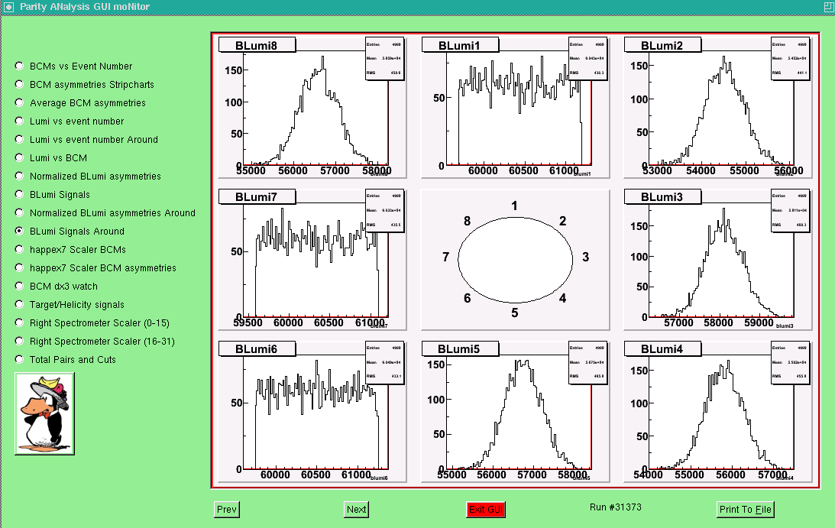Choose Target/Helicity signals option
The height and width of the screenshot is (528, 835).
(x=20, y=304)
